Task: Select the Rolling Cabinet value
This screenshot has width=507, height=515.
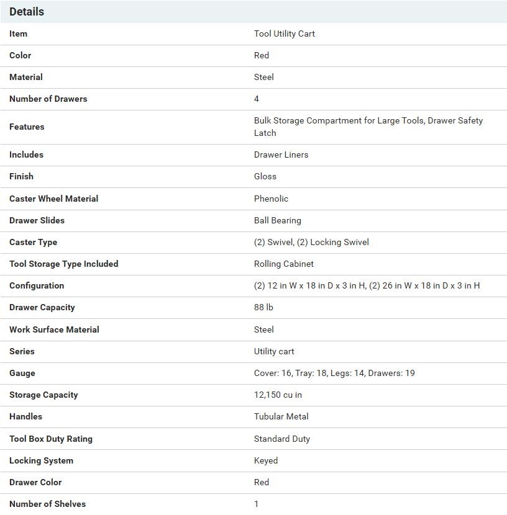Action: point(283,264)
